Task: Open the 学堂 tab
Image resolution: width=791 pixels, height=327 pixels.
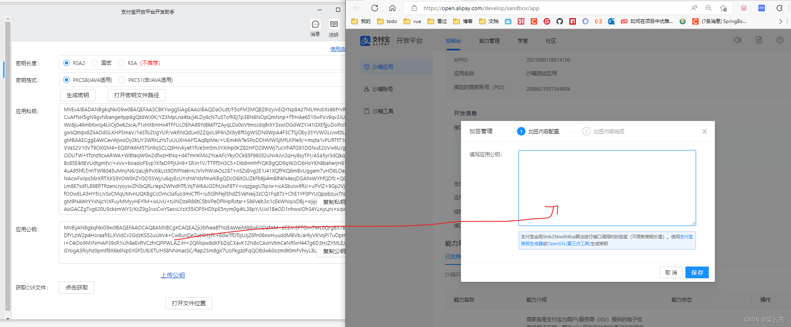Action: coord(523,41)
